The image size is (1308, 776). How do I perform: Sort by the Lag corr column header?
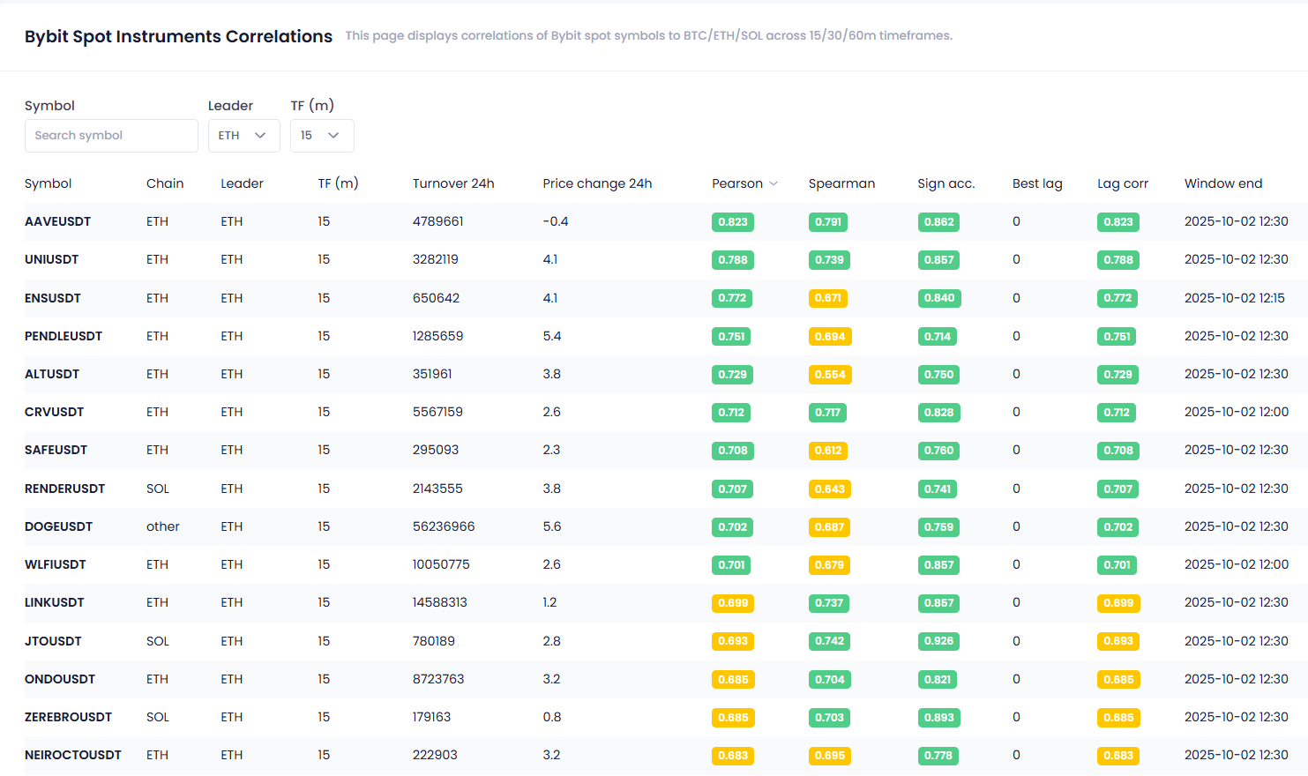[x=1123, y=183]
